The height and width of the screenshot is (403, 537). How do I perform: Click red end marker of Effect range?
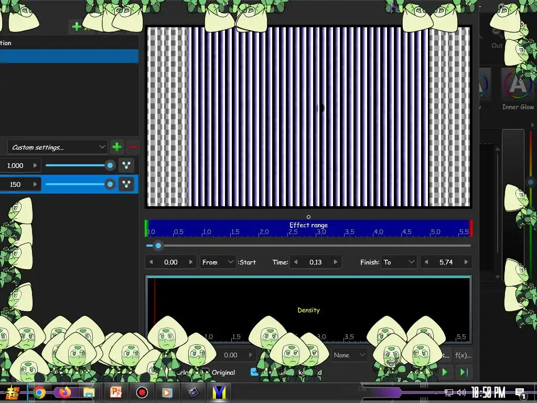tap(471, 228)
